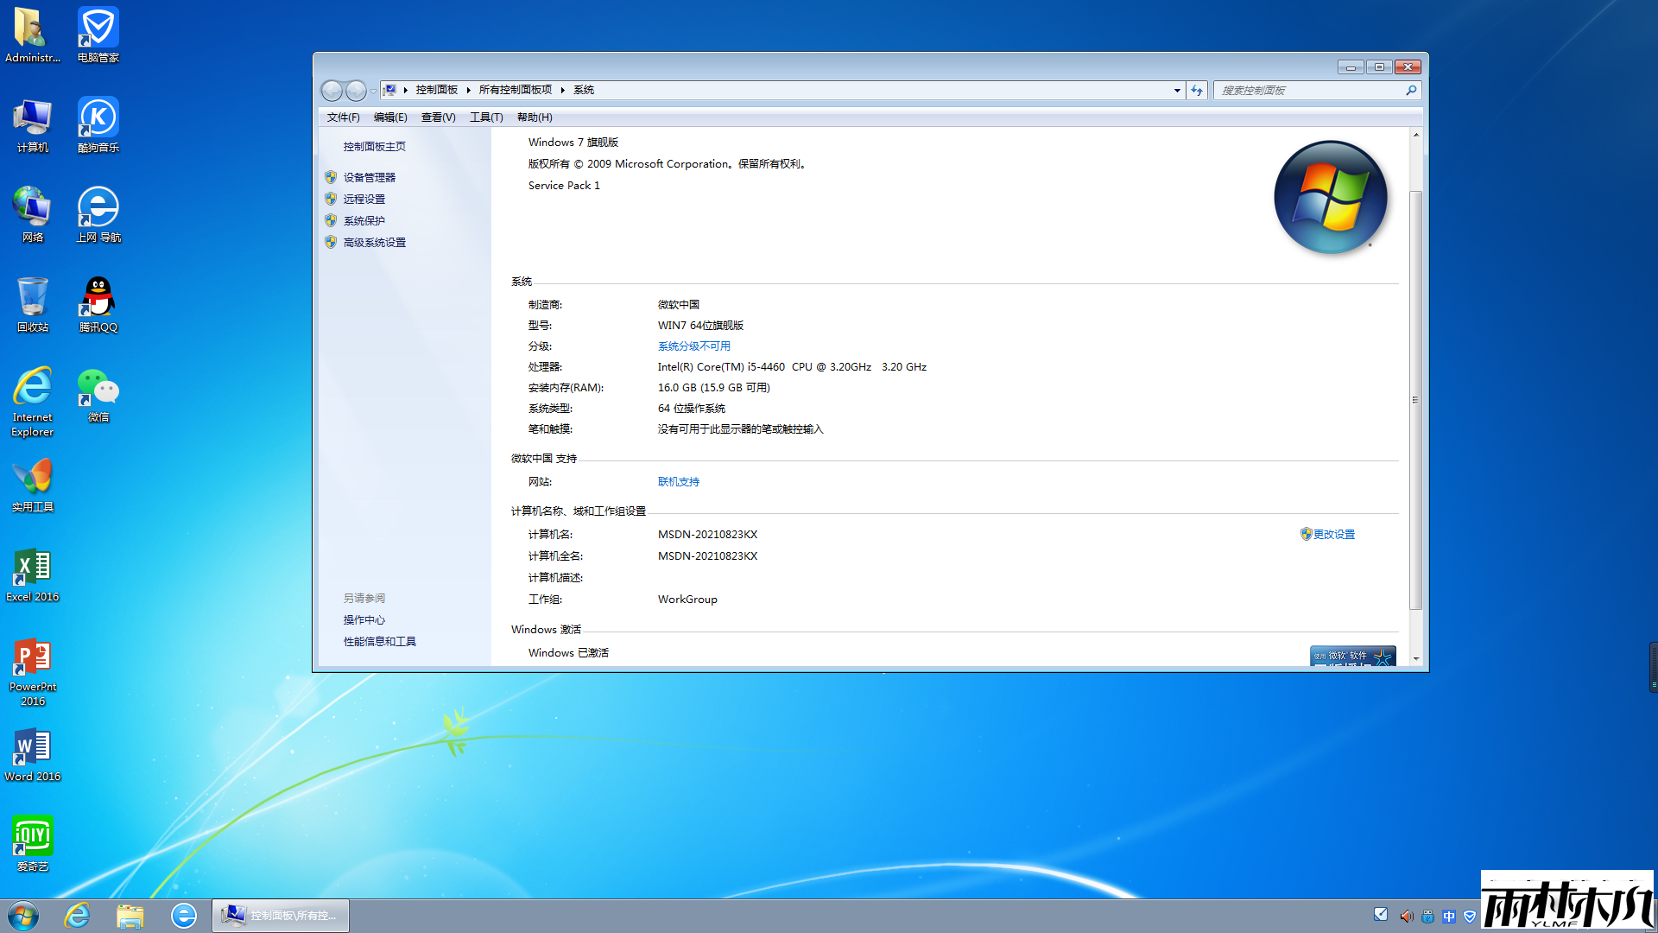Click the 联机支持 link
Image resolution: width=1658 pixels, height=933 pixels.
(679, 481)
